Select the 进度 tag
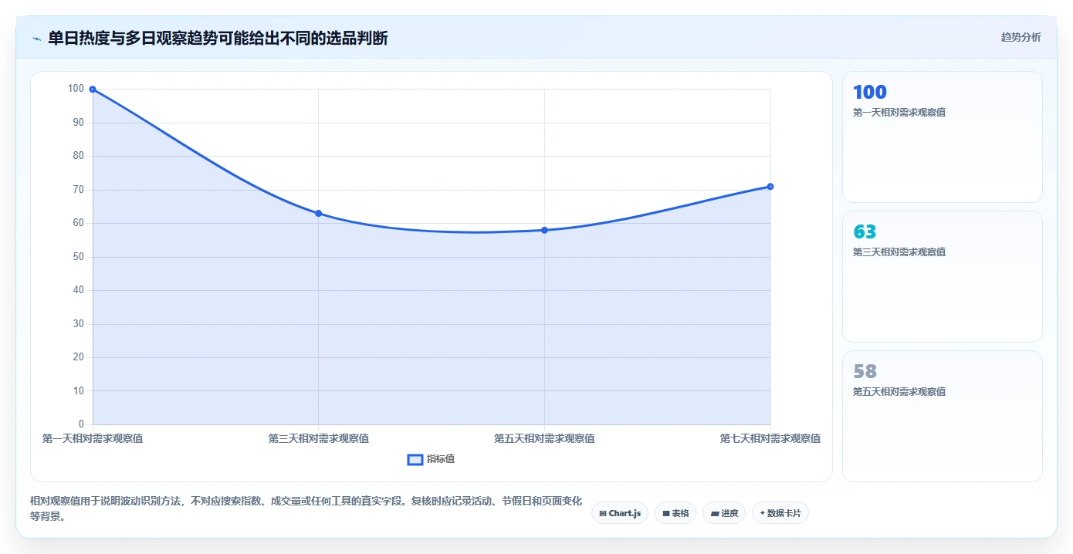1073x554 pixels. [x=724, y=513]
